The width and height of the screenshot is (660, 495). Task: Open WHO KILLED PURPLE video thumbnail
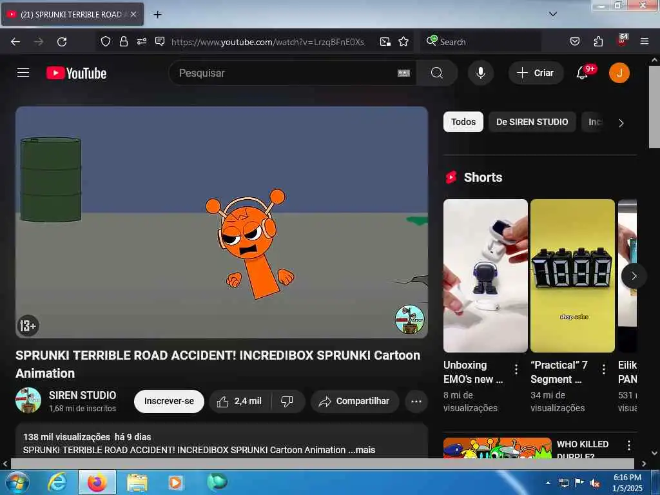tap(497, 448)
